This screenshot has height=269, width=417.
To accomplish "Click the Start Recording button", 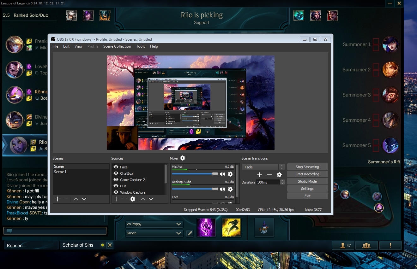I will click(307, 174).
